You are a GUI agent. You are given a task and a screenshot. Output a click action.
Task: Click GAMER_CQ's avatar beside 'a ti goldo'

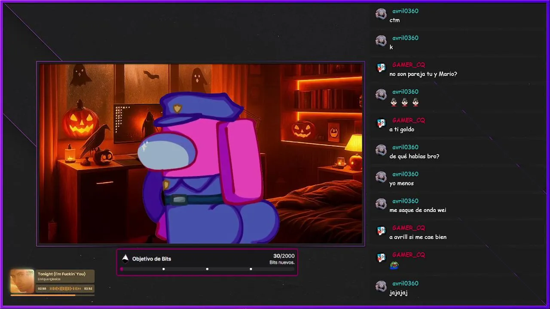[x=381, y=123]
